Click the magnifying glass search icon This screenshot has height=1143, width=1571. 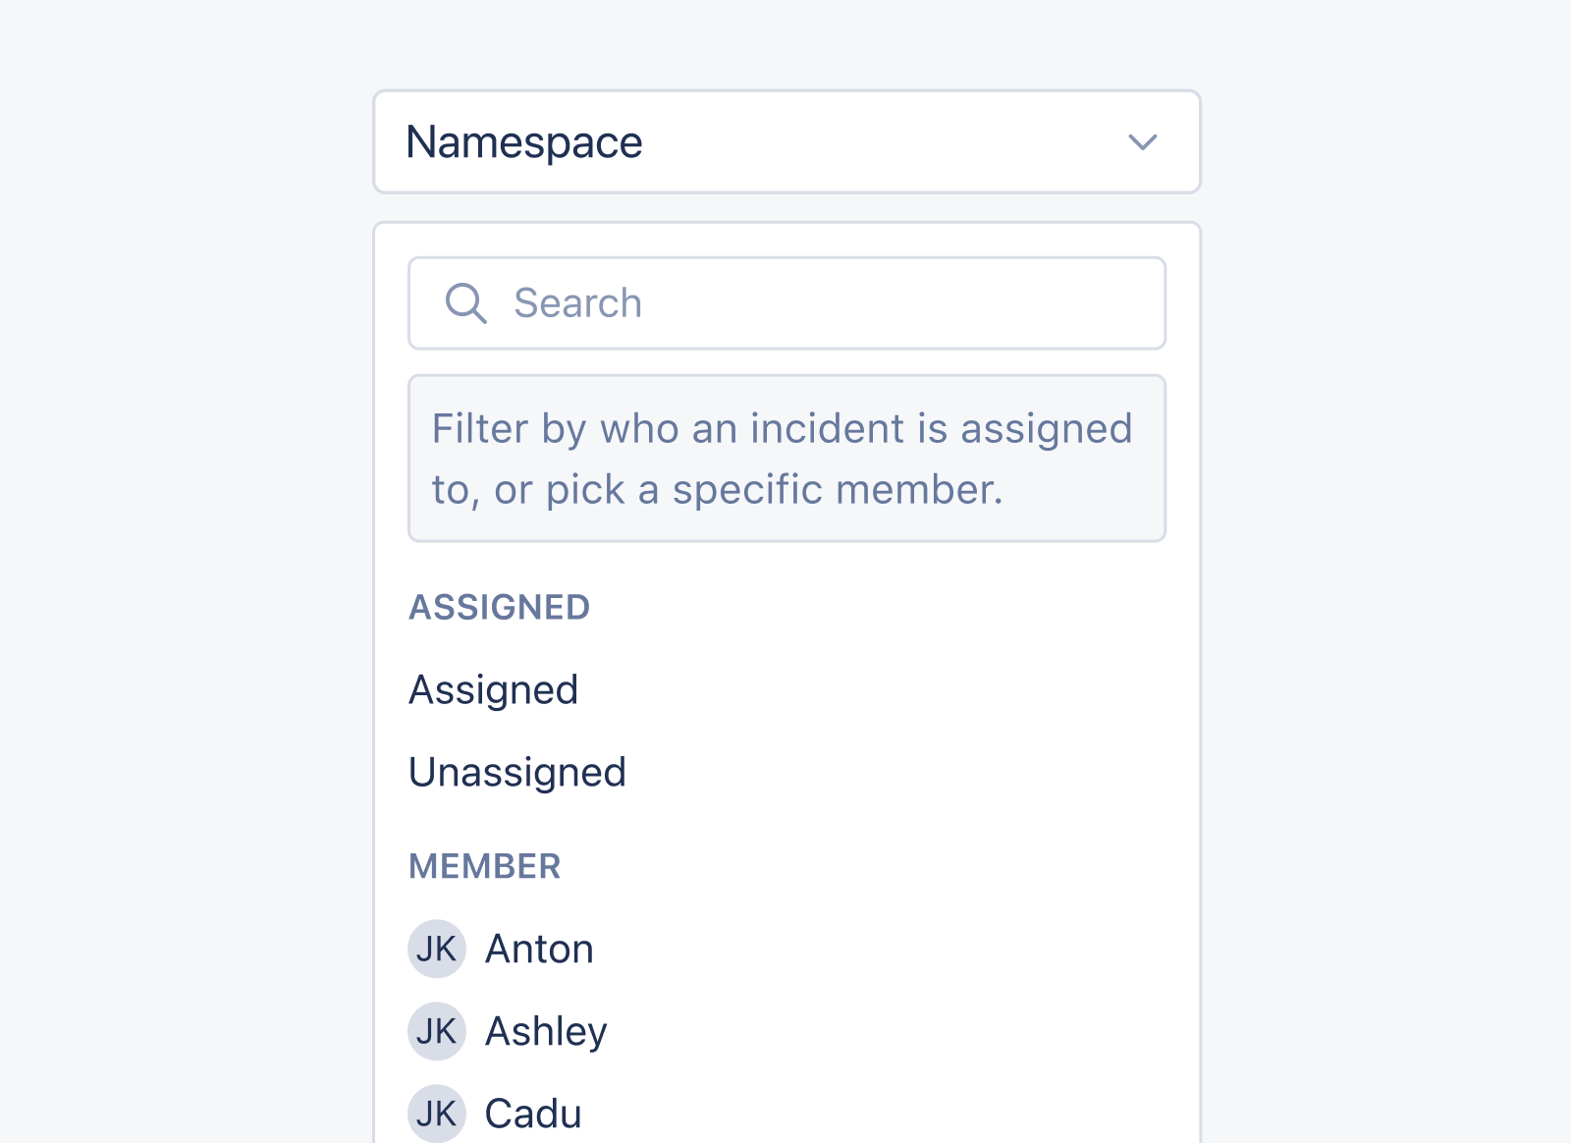point(466,303)
